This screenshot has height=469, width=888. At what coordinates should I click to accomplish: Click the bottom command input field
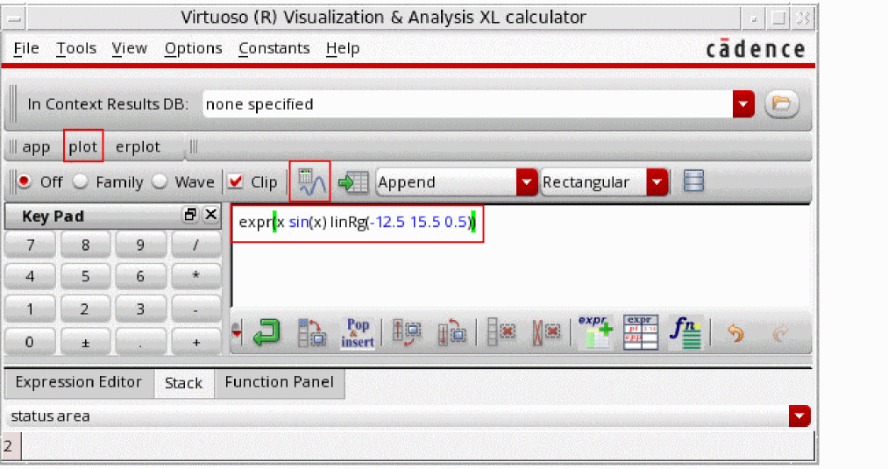pyautogui.click(x=418, y=446)
